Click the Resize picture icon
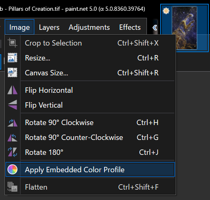 (12, 58)
